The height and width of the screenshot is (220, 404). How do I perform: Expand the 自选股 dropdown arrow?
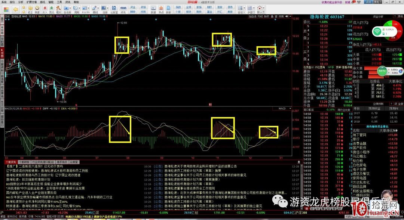pos(71,8)
